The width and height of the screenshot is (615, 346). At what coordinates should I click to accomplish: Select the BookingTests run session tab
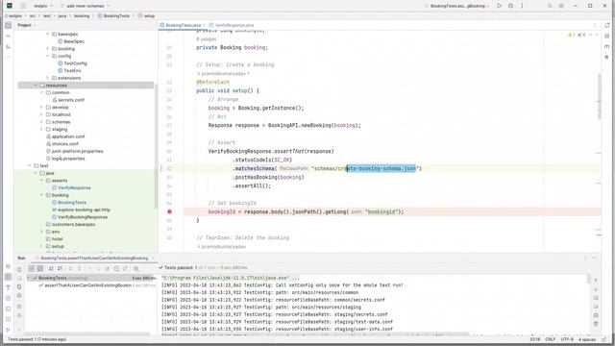coord(94,259)
